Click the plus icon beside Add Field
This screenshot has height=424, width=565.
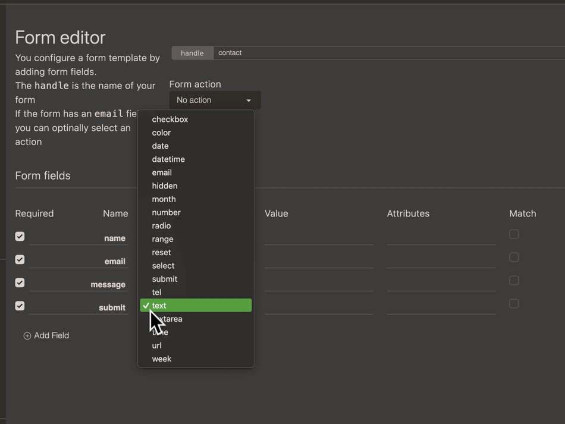tap(27, 336)
